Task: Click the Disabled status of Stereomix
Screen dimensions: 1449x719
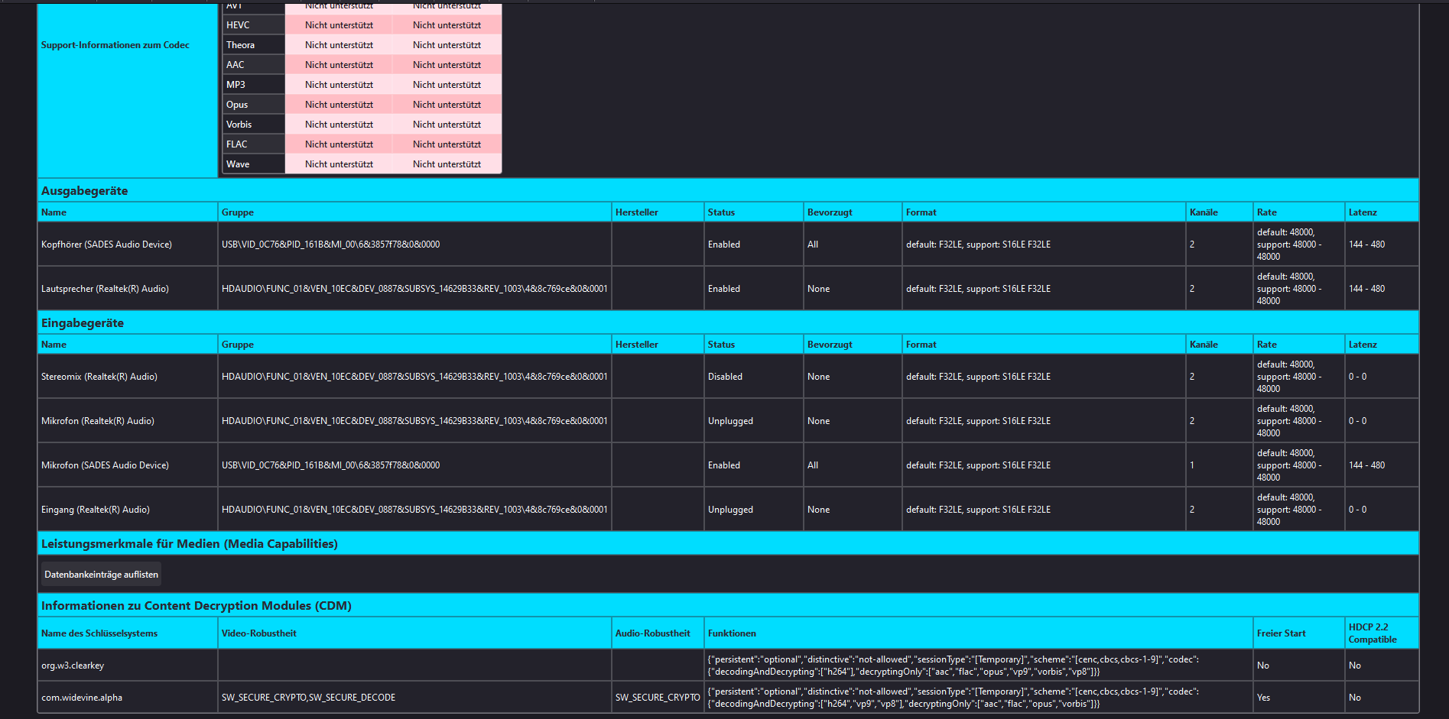Action: [x=725, y=377]
